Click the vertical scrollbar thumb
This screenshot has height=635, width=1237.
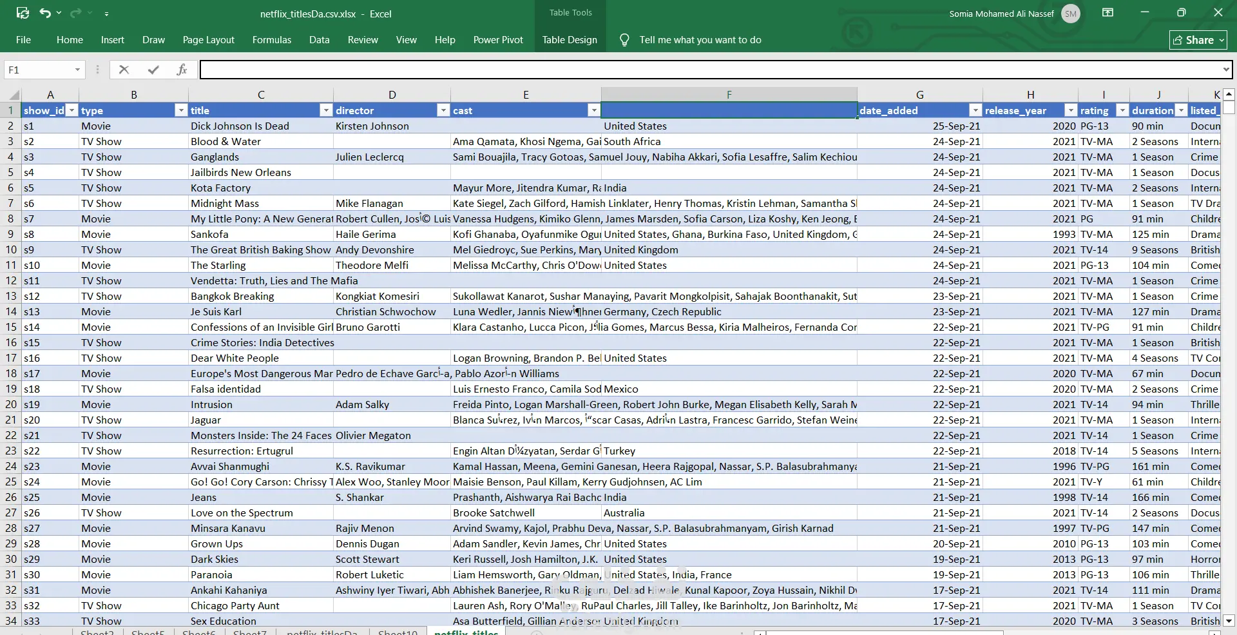1229,108
